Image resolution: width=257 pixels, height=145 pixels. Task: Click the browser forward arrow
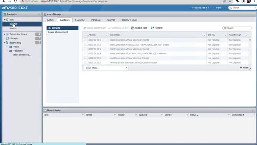click(10, 1)
